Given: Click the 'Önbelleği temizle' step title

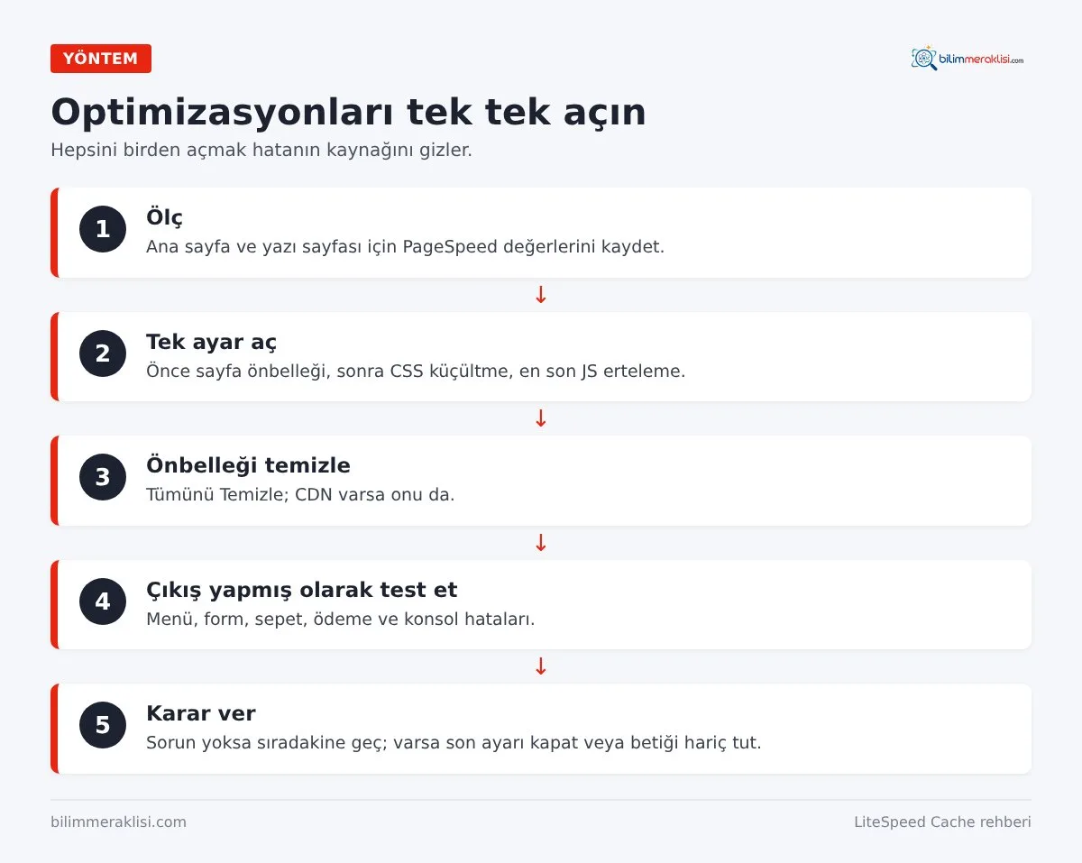Looking at the screenshot, I should click(248, 465).
